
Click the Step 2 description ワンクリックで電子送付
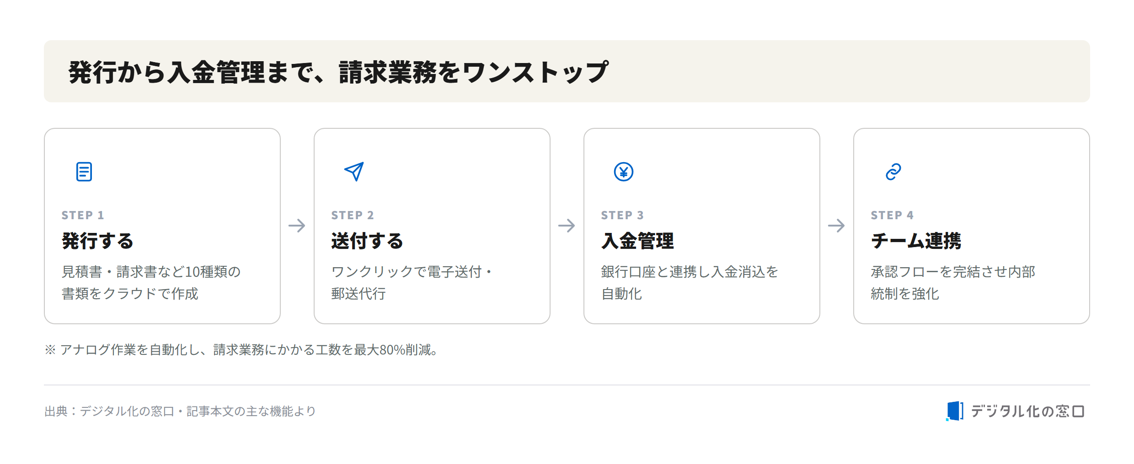(412, 283)
